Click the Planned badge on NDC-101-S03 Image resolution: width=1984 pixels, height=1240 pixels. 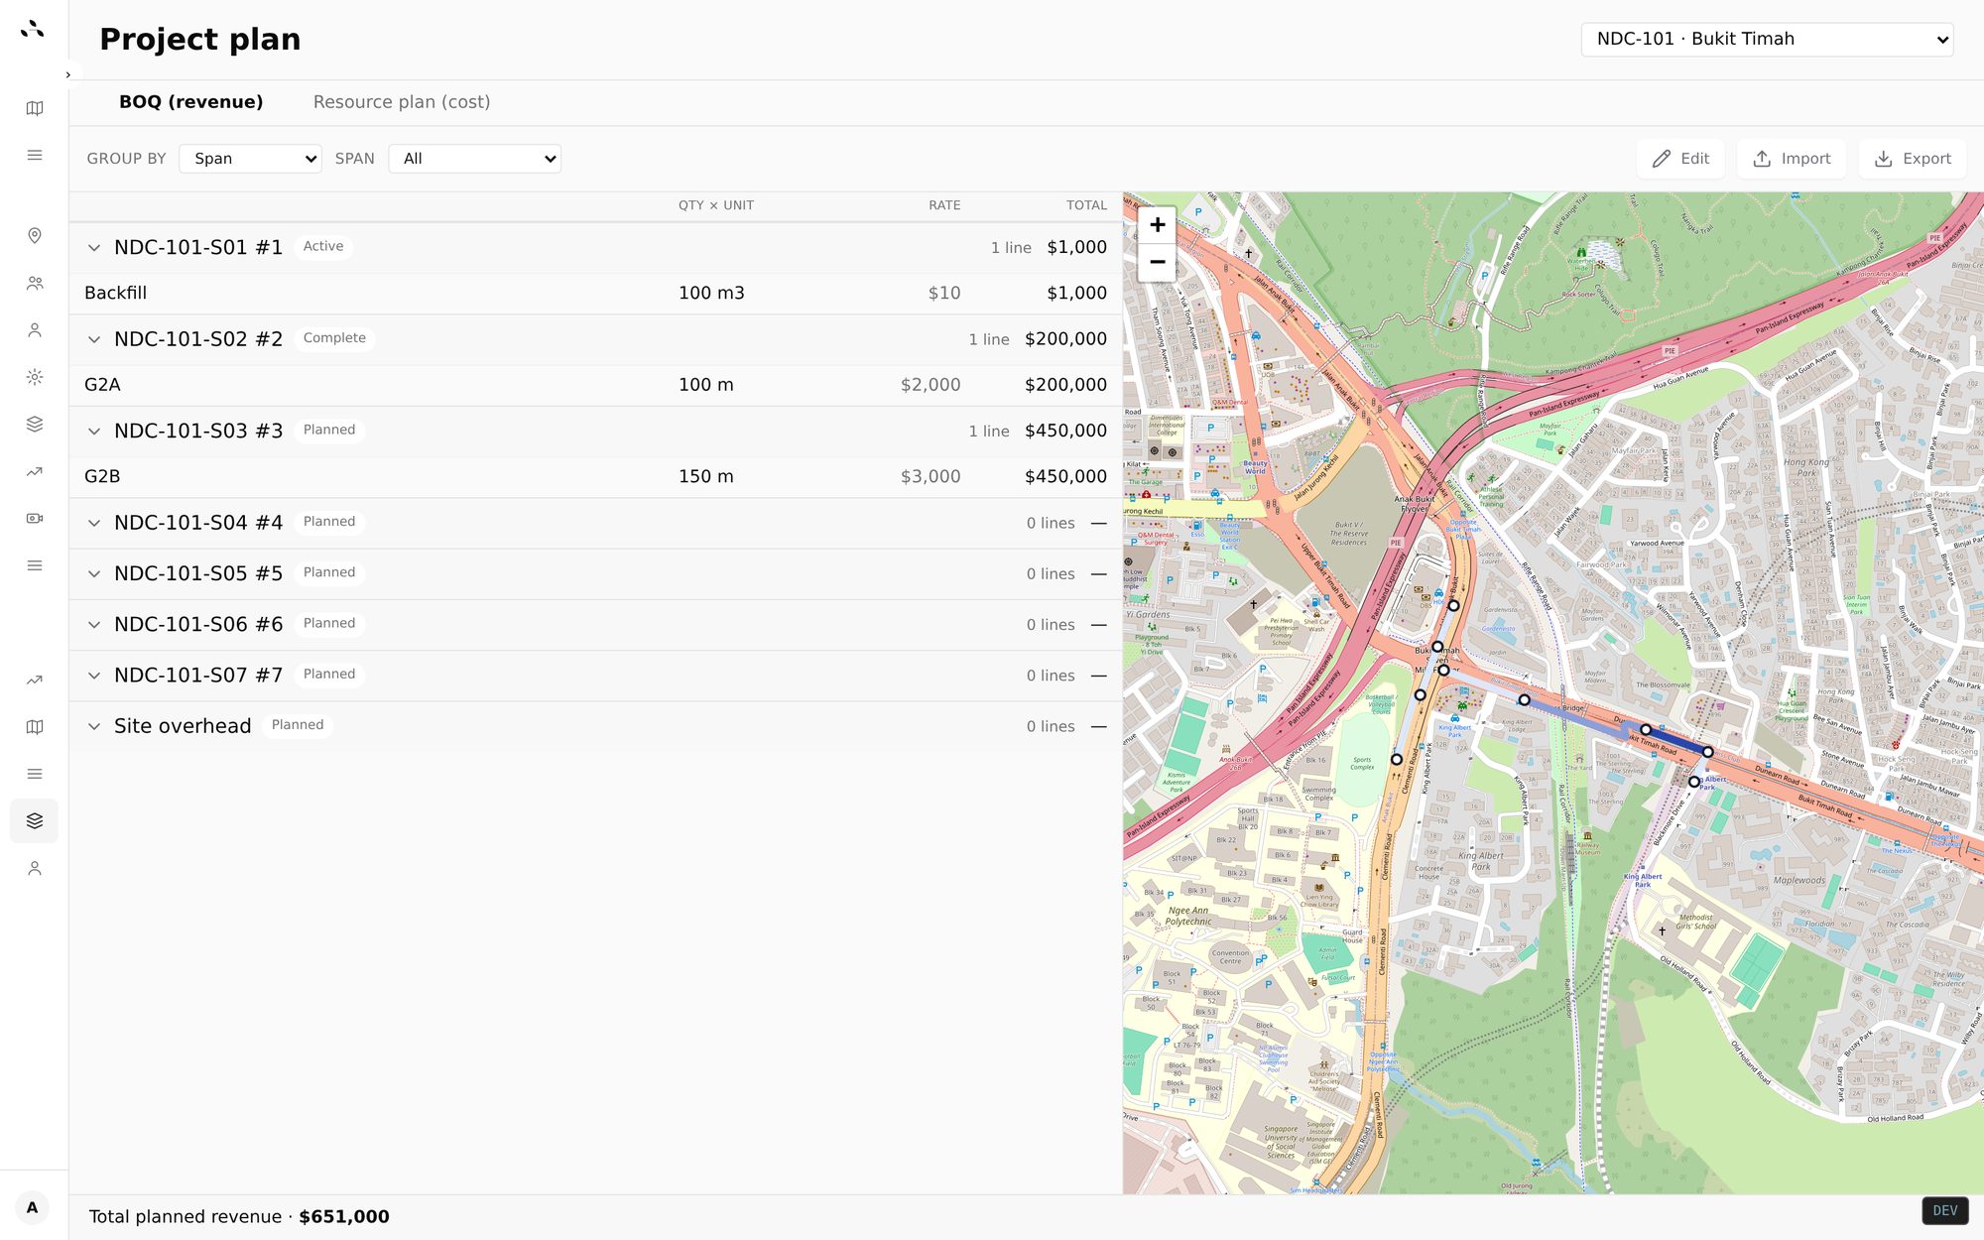pyautogui.click(x=329, y=431)
